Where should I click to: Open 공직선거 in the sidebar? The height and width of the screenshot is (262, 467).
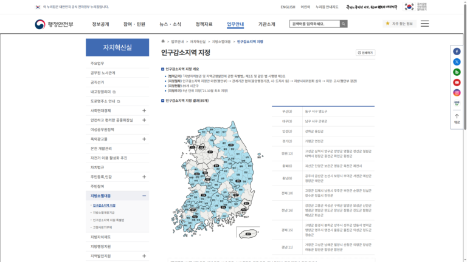tap(117, 82)
